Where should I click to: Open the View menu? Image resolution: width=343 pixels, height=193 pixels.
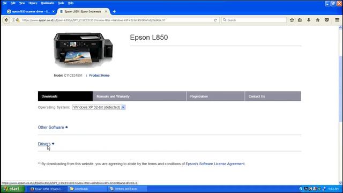22,3
